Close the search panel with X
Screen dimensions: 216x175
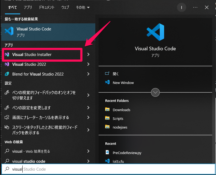207,7
